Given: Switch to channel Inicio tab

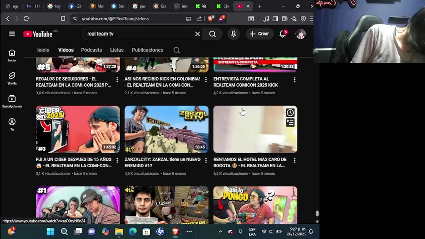Looking at the screenshot, I should [43, 50].
